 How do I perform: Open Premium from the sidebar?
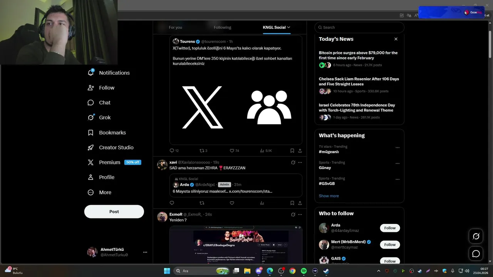point(114,162)
